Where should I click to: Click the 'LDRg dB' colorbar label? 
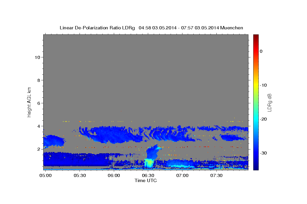(269, 103)
